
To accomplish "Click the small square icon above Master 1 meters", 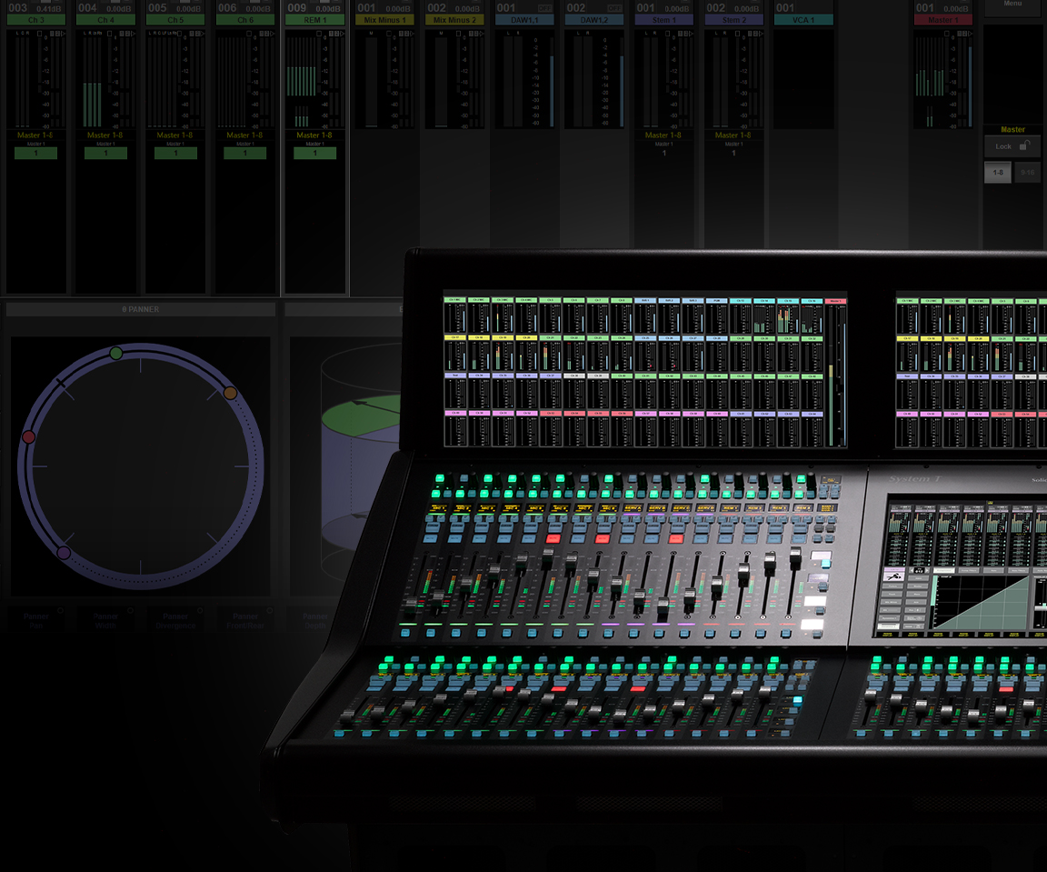I will click(948, 34).
